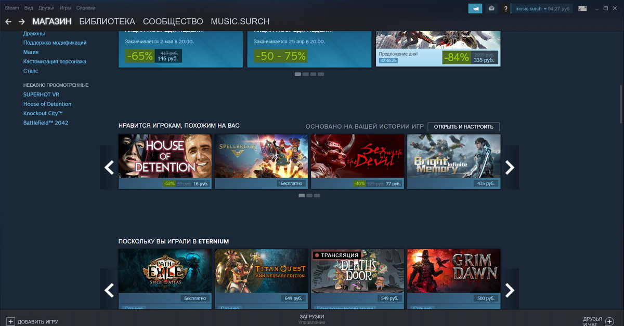624x326 pixels.
Task: Go back with the left arrow
Action: [8, 21]
